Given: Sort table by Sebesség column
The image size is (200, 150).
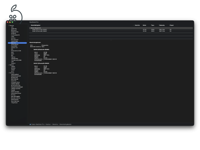Looking at the screenshot, I should pyautogui.click(x=162, y=25).
